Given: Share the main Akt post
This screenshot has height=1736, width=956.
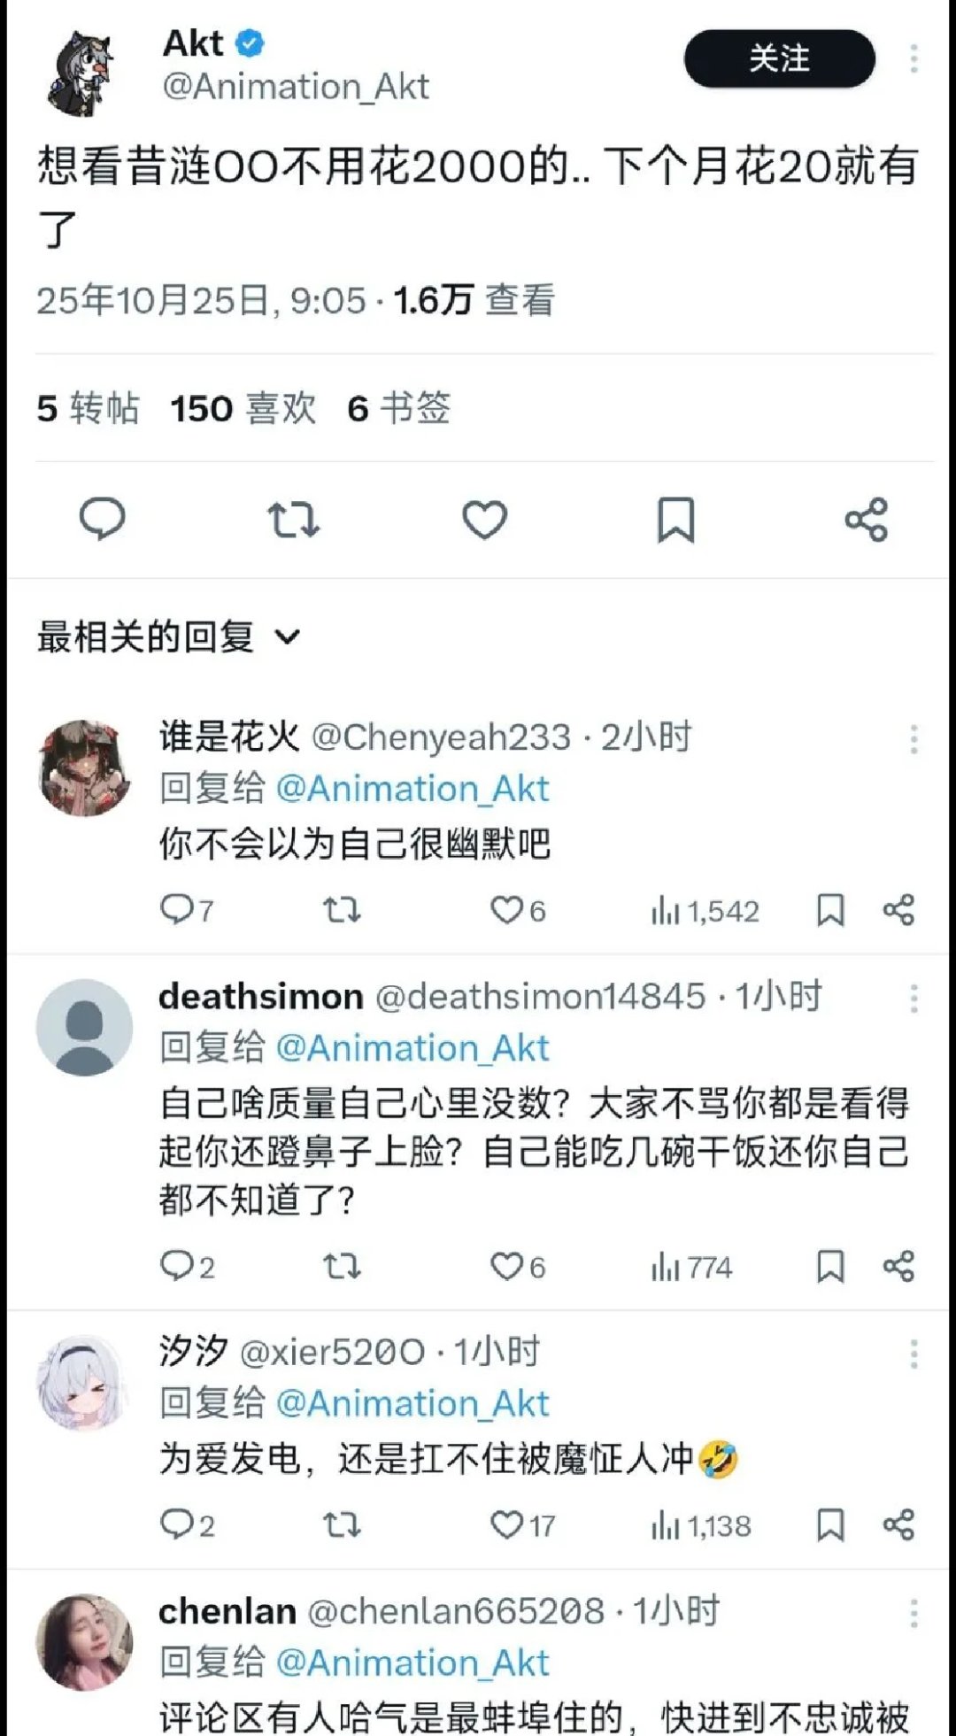Looking at the screenshot, I should 867,520.
